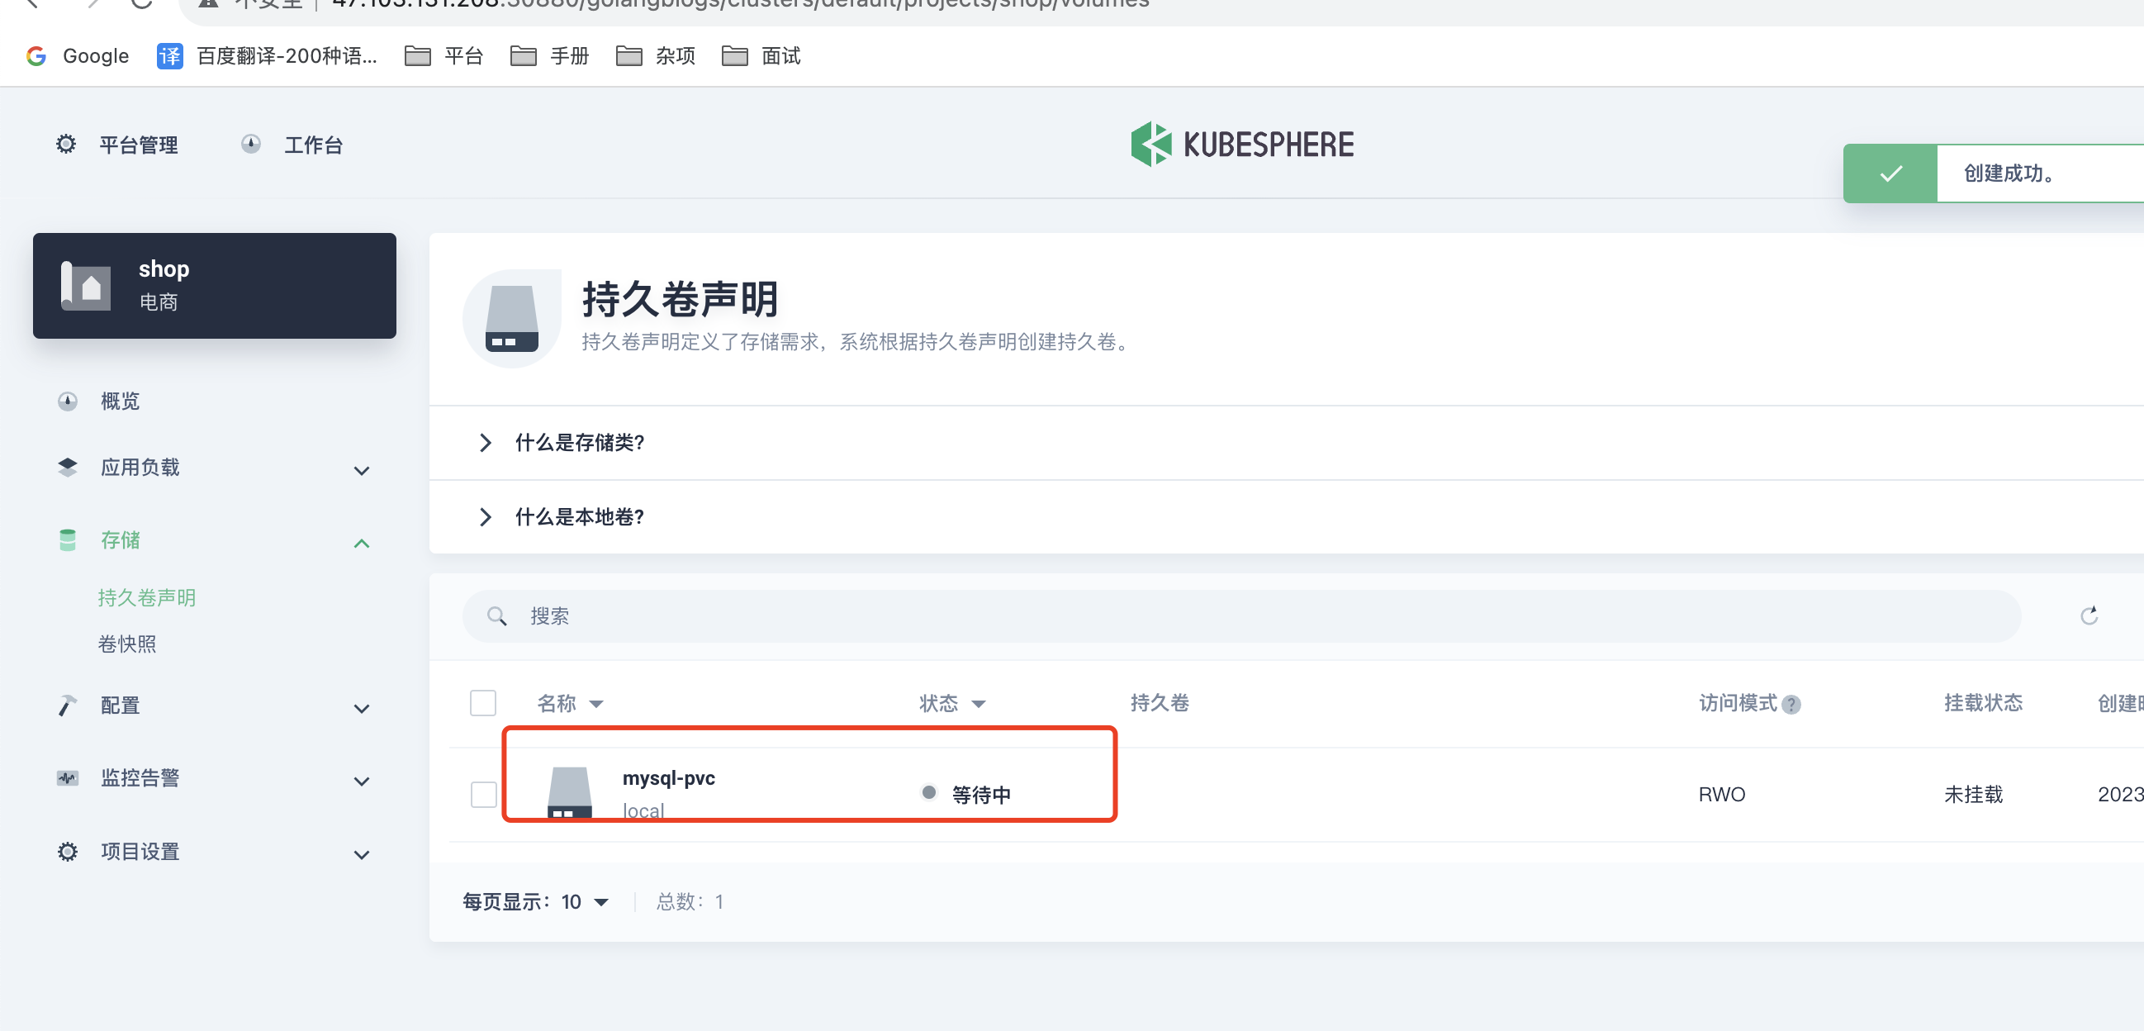This screenshot has height=1031, width=2144.
Task: Open the 杂项 bookmark folder
Action: click(x=655, y=56)
